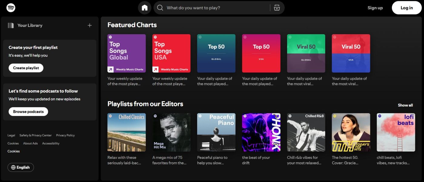Click the Your Library icon
This screenshot has width=424, height=182.
[x=11, y=25]
